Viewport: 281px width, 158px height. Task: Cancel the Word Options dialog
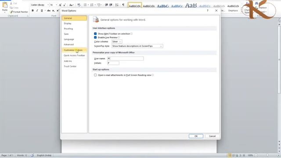point(212,136)
